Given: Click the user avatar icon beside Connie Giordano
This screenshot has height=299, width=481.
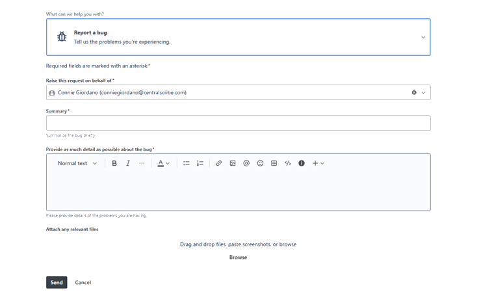Looking at the screenshot, I should click(x=52, y=93).
